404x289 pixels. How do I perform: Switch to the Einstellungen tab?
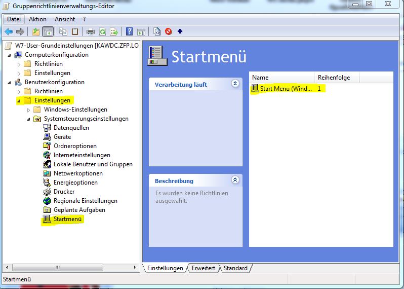point(165,268)
